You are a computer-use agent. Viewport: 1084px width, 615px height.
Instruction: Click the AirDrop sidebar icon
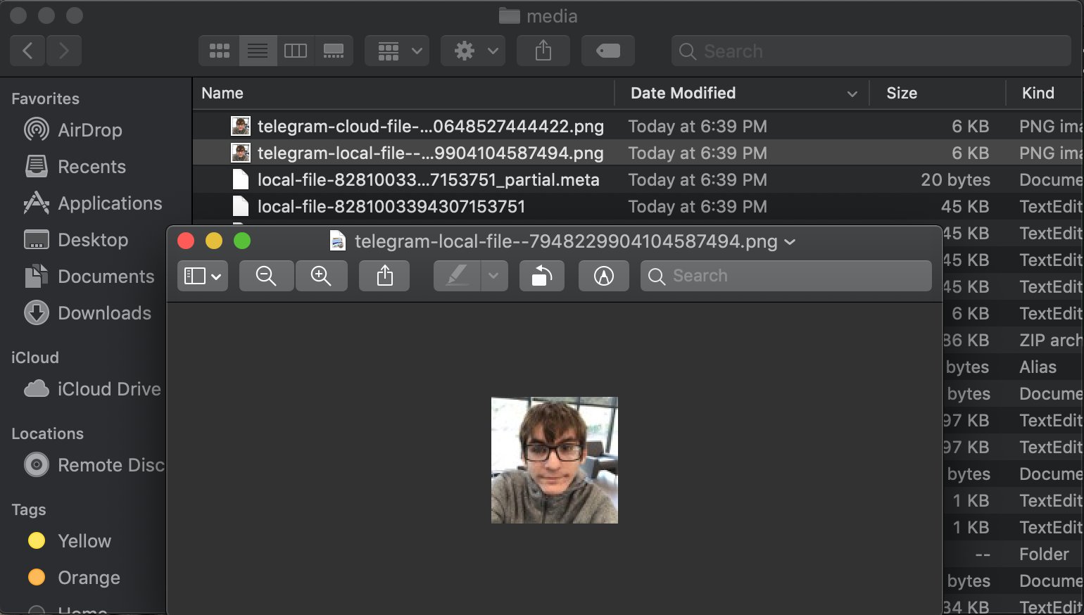(x=37, y=130)
